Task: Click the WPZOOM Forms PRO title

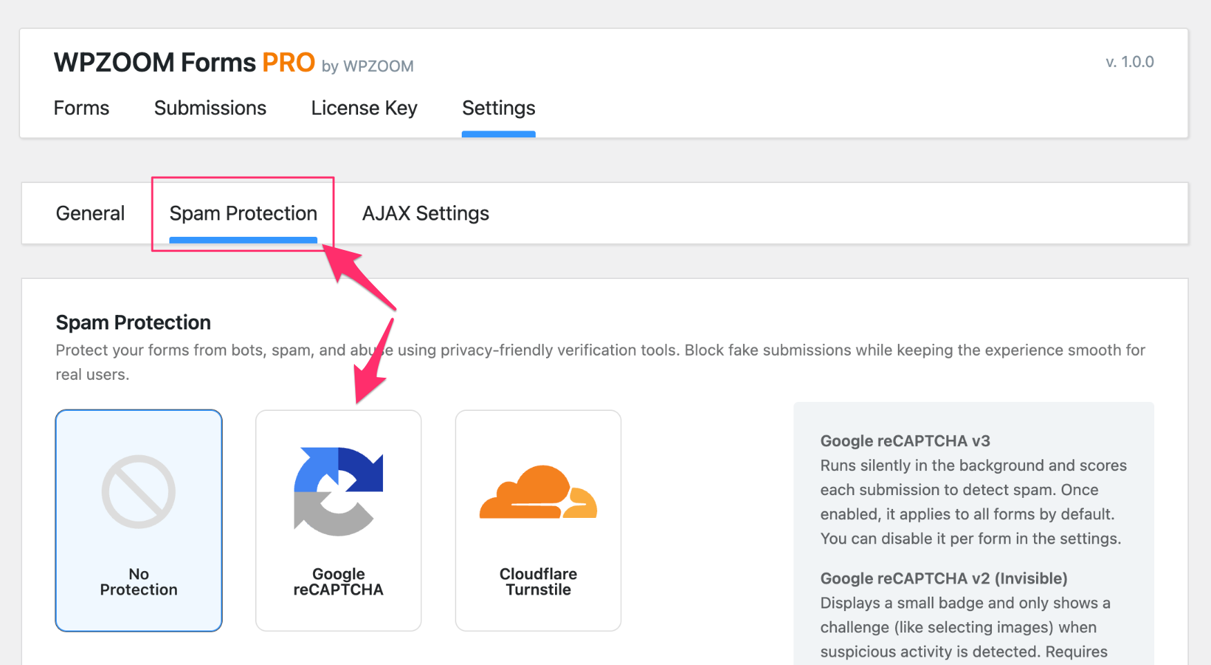Action: point(185,62)
